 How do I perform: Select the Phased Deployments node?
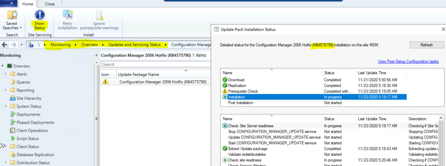pos(35,123)
